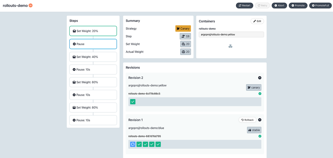Abort the rollout
Viewport: 333px width, 158px height.
coord(279,5)
